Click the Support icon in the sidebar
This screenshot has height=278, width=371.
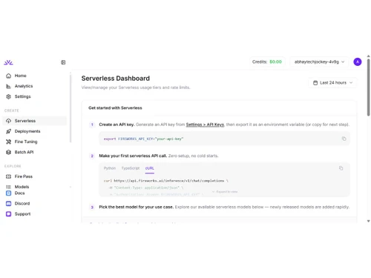8,214
